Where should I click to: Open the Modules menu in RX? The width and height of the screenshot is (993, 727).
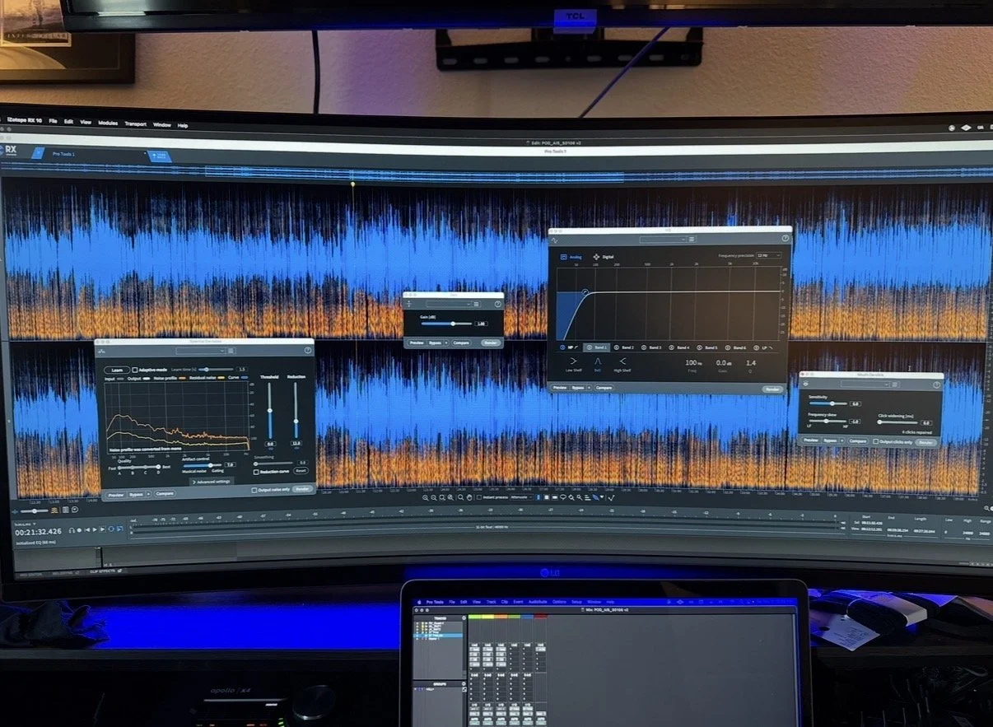(108, 123)
